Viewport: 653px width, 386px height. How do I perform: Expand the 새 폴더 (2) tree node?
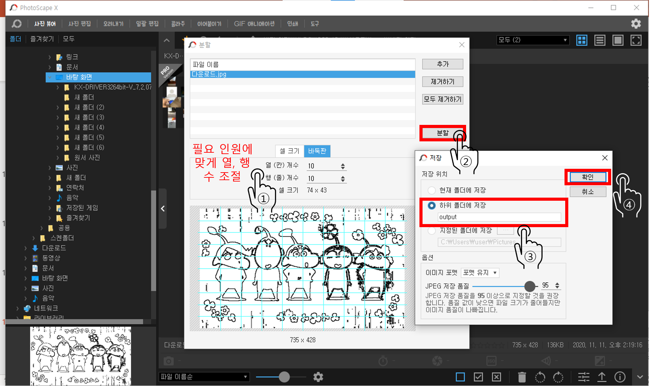[x=58, y=107]
